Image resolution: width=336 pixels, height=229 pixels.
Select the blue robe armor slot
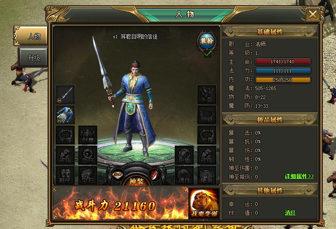[x=65, y=115]
